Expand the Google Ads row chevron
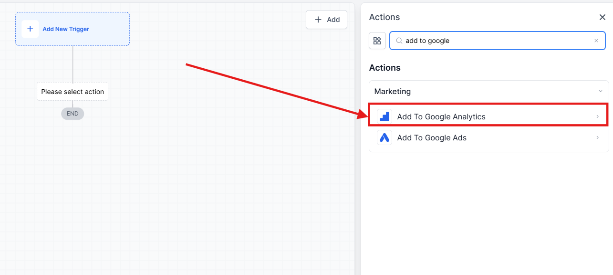 pos(597,137)
